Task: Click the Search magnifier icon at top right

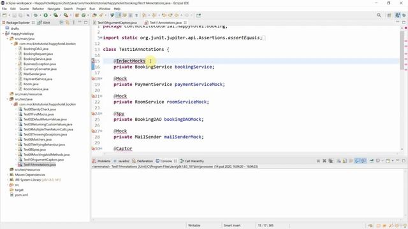Action: coord(379,15)
